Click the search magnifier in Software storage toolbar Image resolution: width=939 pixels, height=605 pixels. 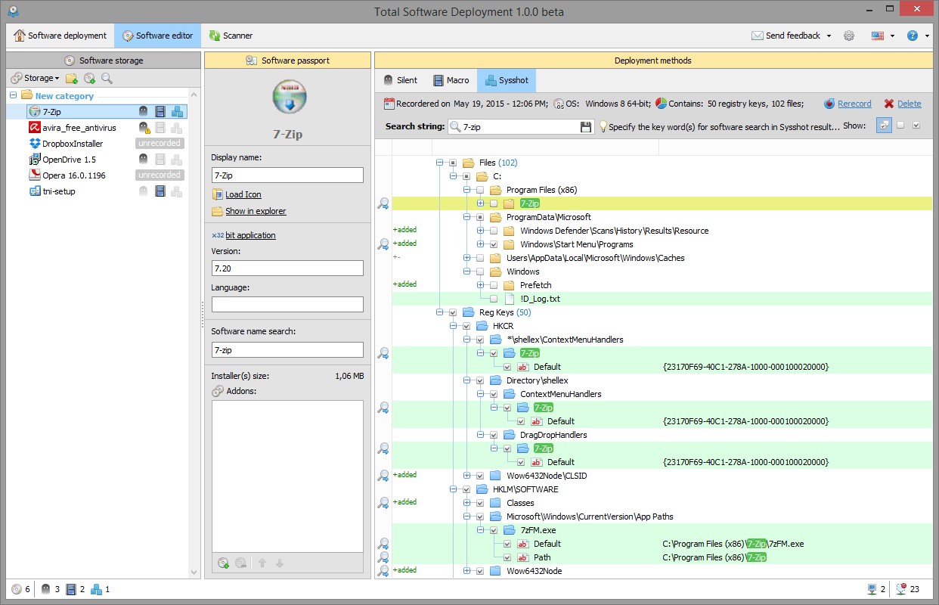(x=107, y=78)
